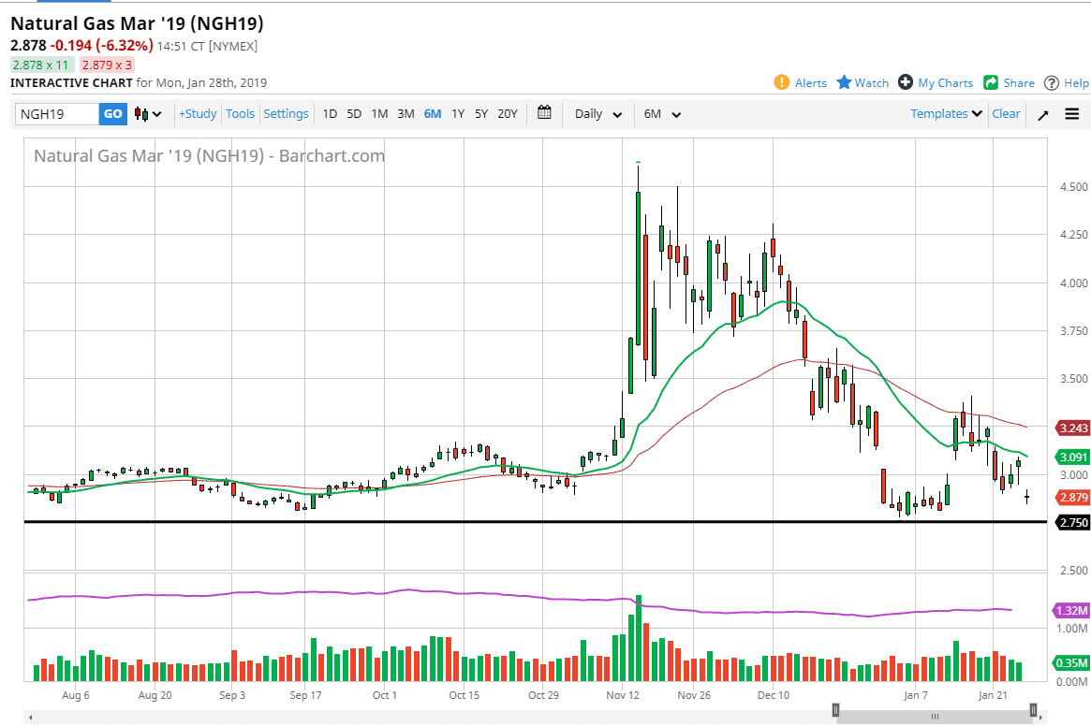Image resolution: width=1091 pixels, height=726 pixels.
Task: Select the 5D time range
Action: tap(354, 113)
